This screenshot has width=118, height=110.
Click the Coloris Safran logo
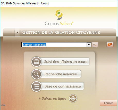(59, 18)
